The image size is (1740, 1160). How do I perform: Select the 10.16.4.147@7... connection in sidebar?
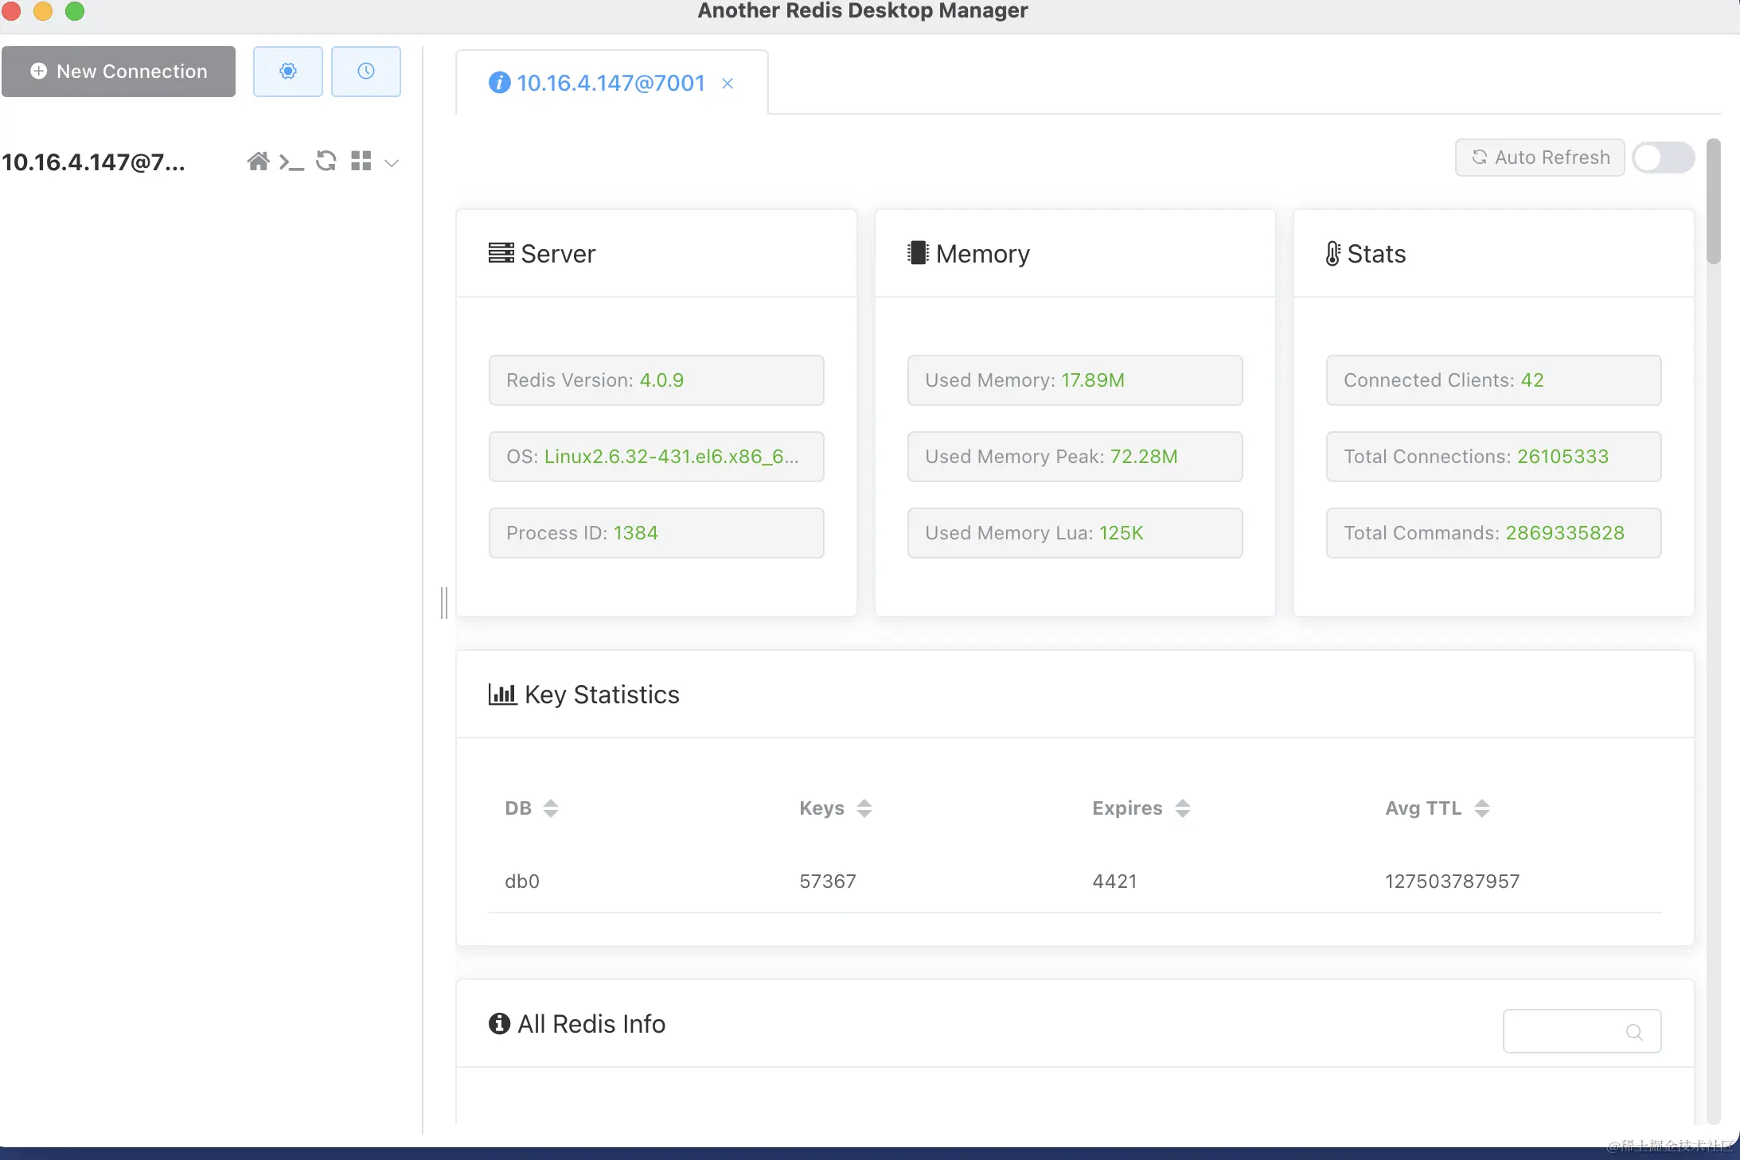pos(94,162)
